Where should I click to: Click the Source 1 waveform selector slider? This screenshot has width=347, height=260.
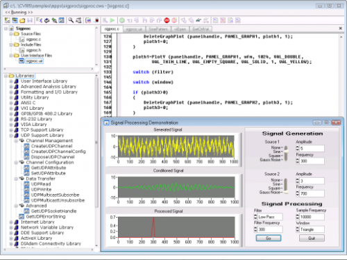(x=286, y=154)
